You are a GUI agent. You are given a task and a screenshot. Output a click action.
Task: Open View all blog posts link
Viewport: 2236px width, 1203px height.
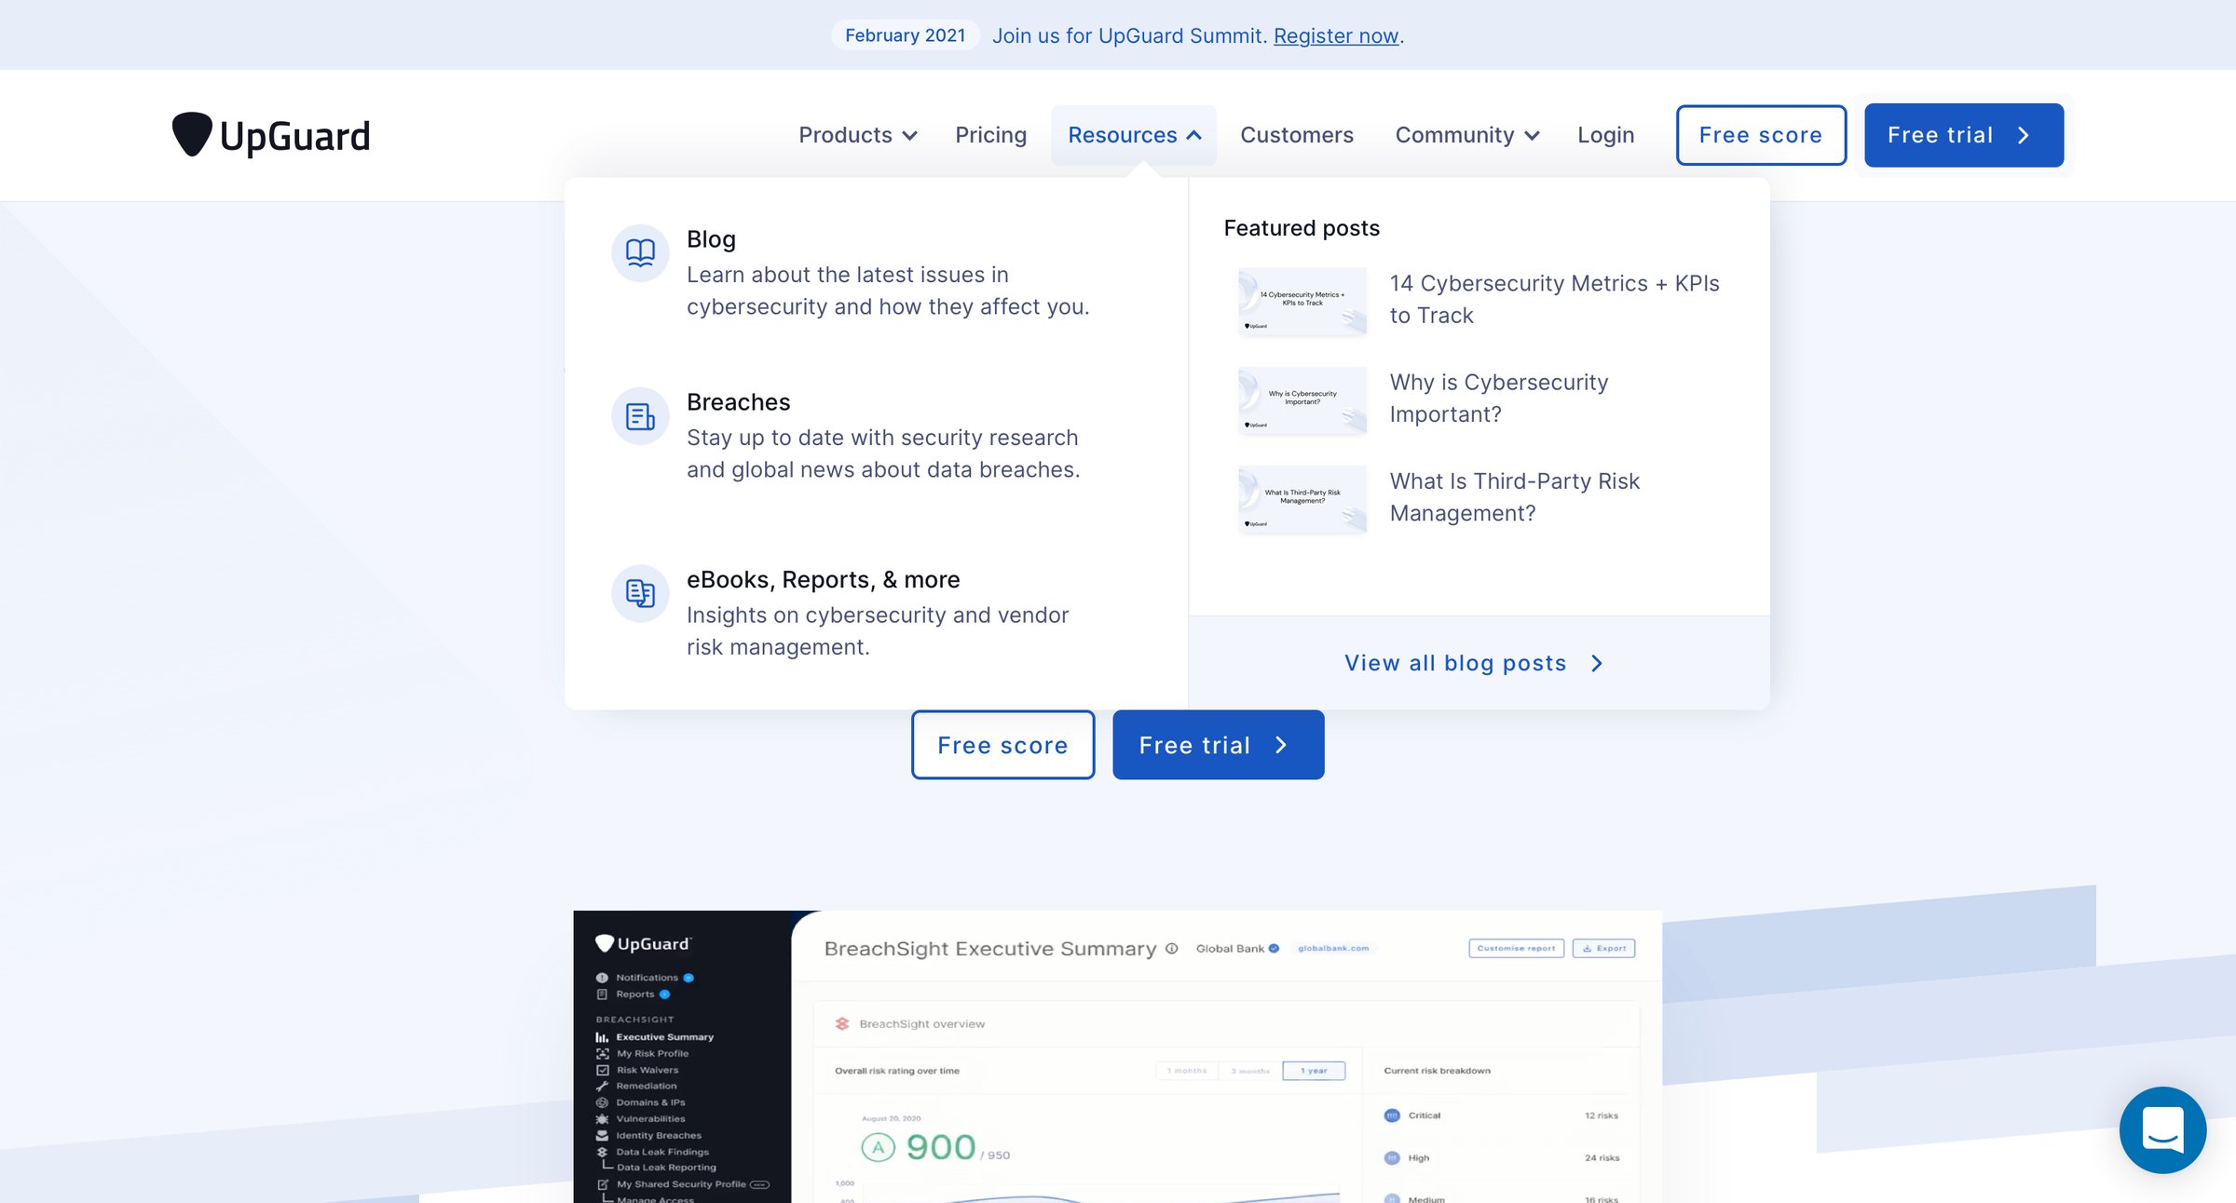[x=1474, y=663]
